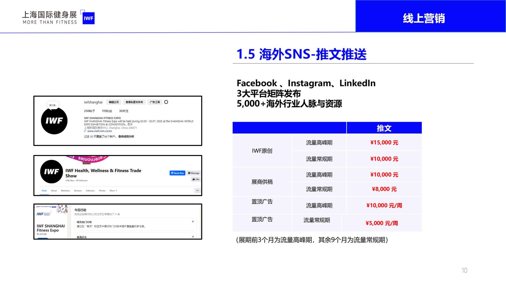Click the 30关注 following count
This screenshot has height=284, width=506.
pyautogui.click(x=124, y=111)
